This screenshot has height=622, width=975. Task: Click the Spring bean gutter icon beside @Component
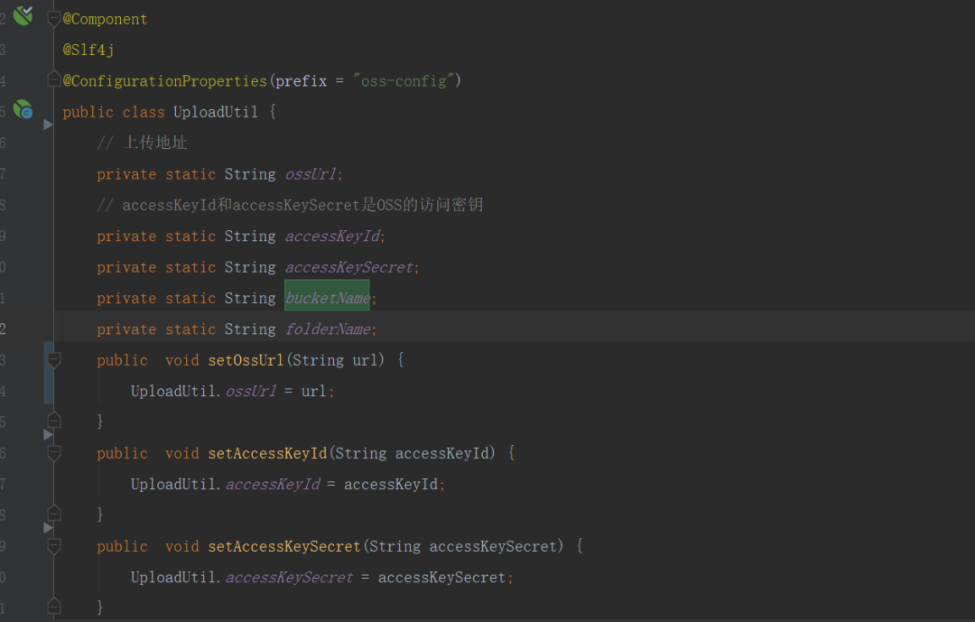[x=23, y=15]
